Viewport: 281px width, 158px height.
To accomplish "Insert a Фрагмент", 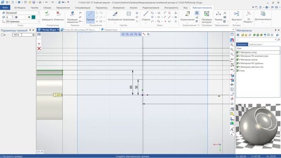I will [236, 16].
